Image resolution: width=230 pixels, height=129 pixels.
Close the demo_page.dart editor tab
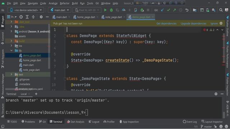[153, 17]
